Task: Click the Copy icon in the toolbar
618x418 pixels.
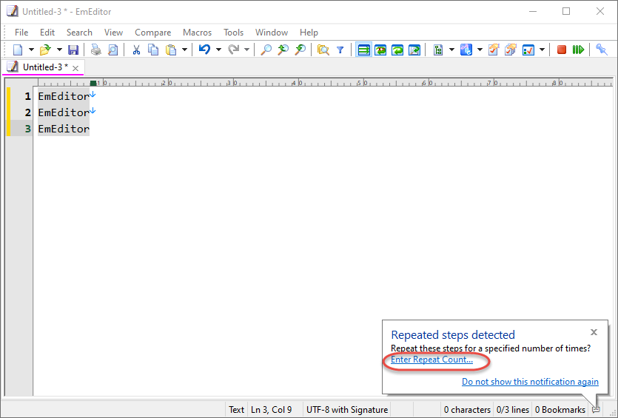Action: (153, 50)
